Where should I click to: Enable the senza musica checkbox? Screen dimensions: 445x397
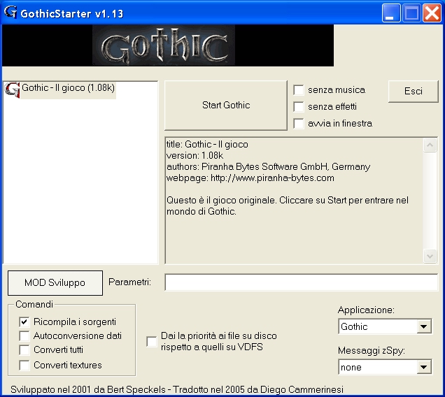(x=299, y=90)
